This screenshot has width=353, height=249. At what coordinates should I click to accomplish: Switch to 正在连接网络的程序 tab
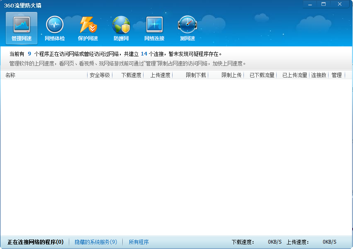pyautogui.click(x=35, y=242)
